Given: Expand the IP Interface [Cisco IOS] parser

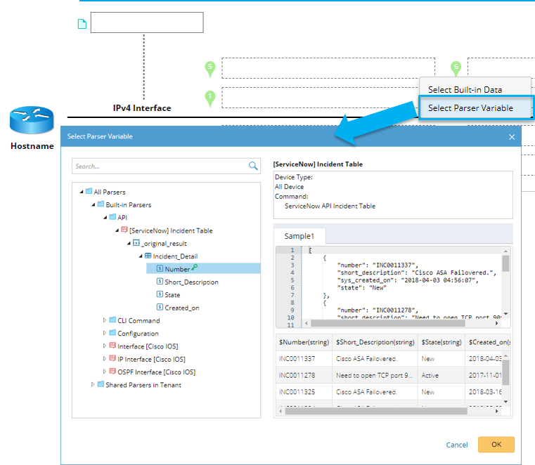Looking at the screenshot, I should [x=105, y=359].
